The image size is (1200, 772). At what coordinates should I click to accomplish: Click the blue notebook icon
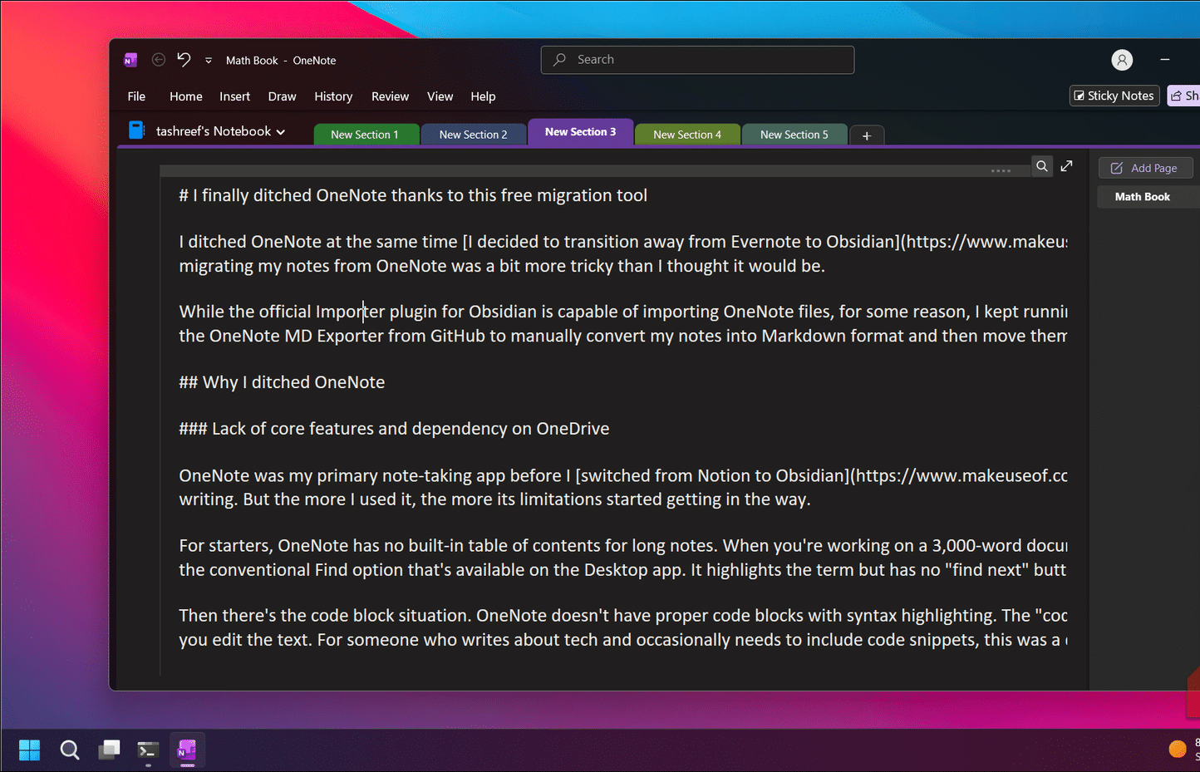point(136,130)
